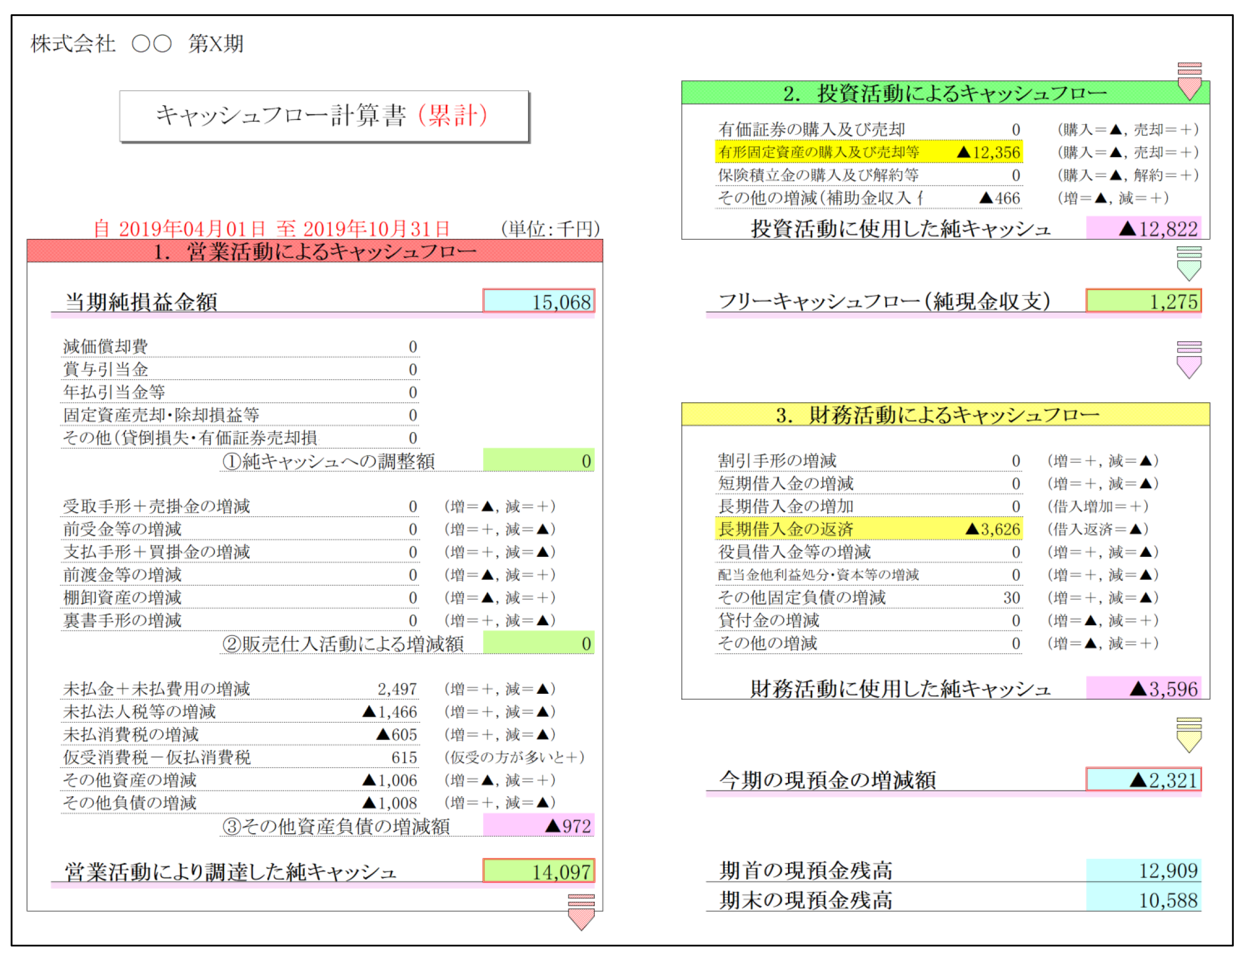1247x959 pixels.
Task: Click the 未払消費税の増減 value ▲605
Action: point(397,735)
